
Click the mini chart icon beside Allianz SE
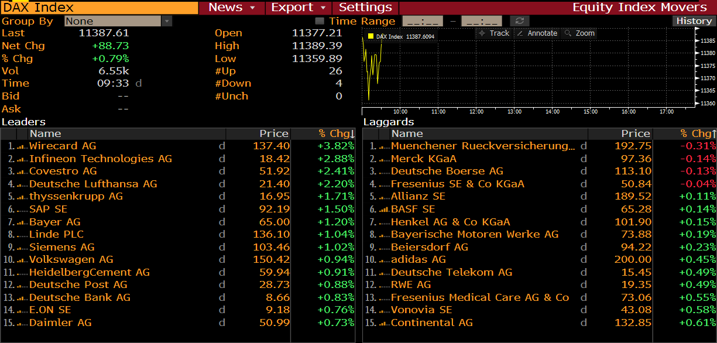[385, 197]
